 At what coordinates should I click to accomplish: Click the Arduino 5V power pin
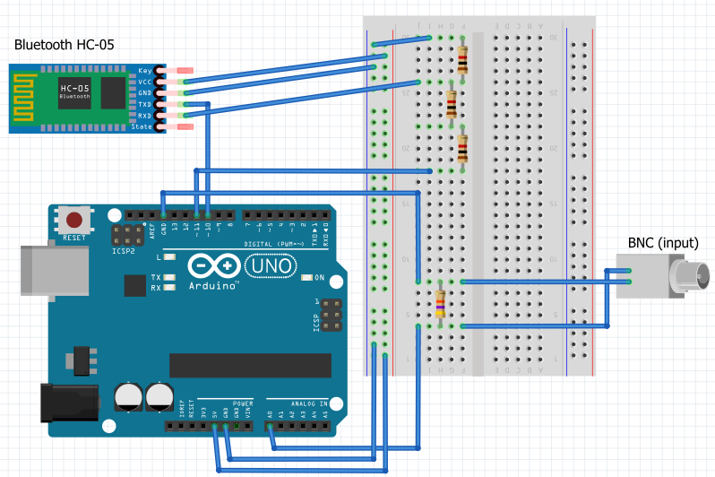(x=214, y=426)
